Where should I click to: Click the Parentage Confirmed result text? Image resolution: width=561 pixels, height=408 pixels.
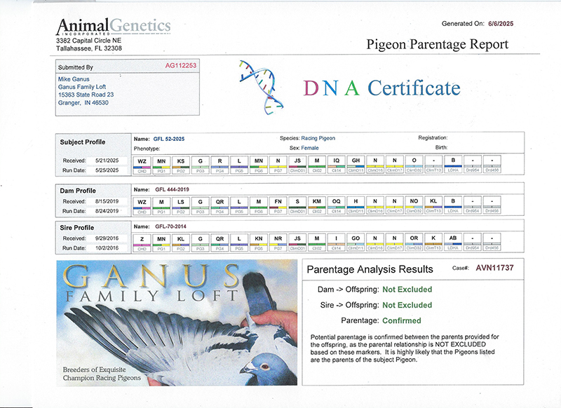[401, 320]
